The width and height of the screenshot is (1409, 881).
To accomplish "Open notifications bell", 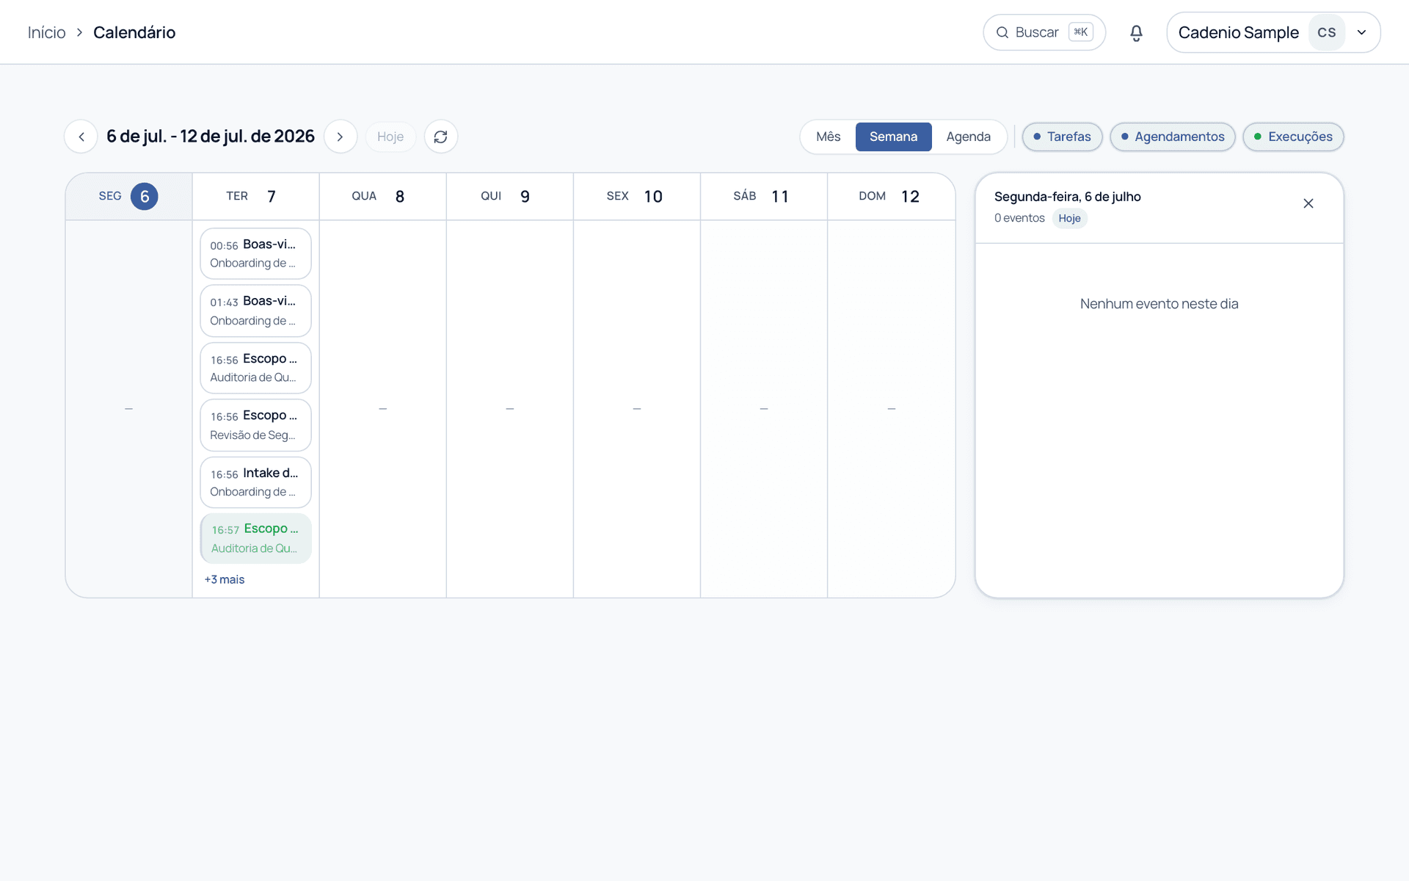I will coord(1136,32).
